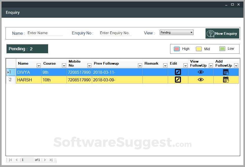Click the Enter Name input field
The image size is (245, 167).
click(45, 33)
